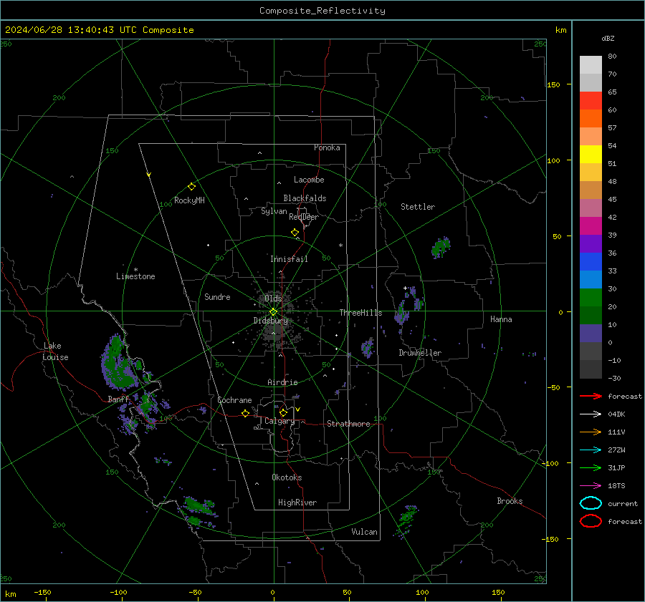This screenshot has height=602, width=645.
Task: Click the Calgary city label
Action: pyautogui.click(x=279, y=421)
